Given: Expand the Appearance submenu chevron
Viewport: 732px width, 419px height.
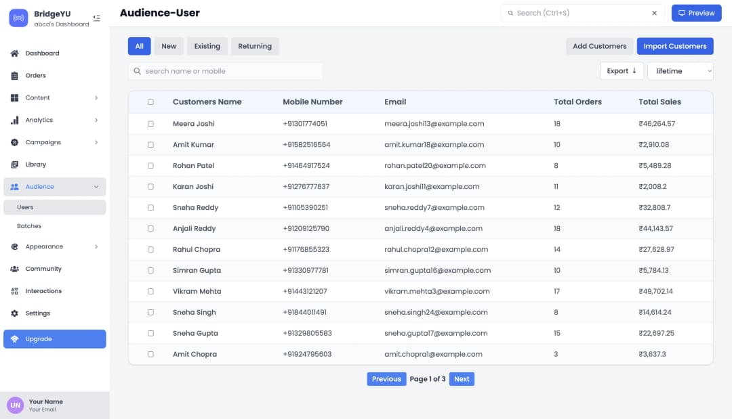Looking at the screenshot, I should point(96,246).
